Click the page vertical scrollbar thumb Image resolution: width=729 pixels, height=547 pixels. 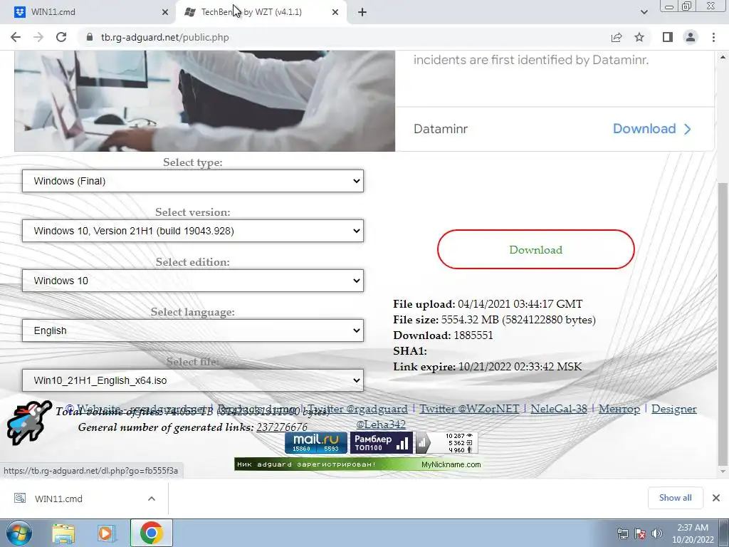723,323
